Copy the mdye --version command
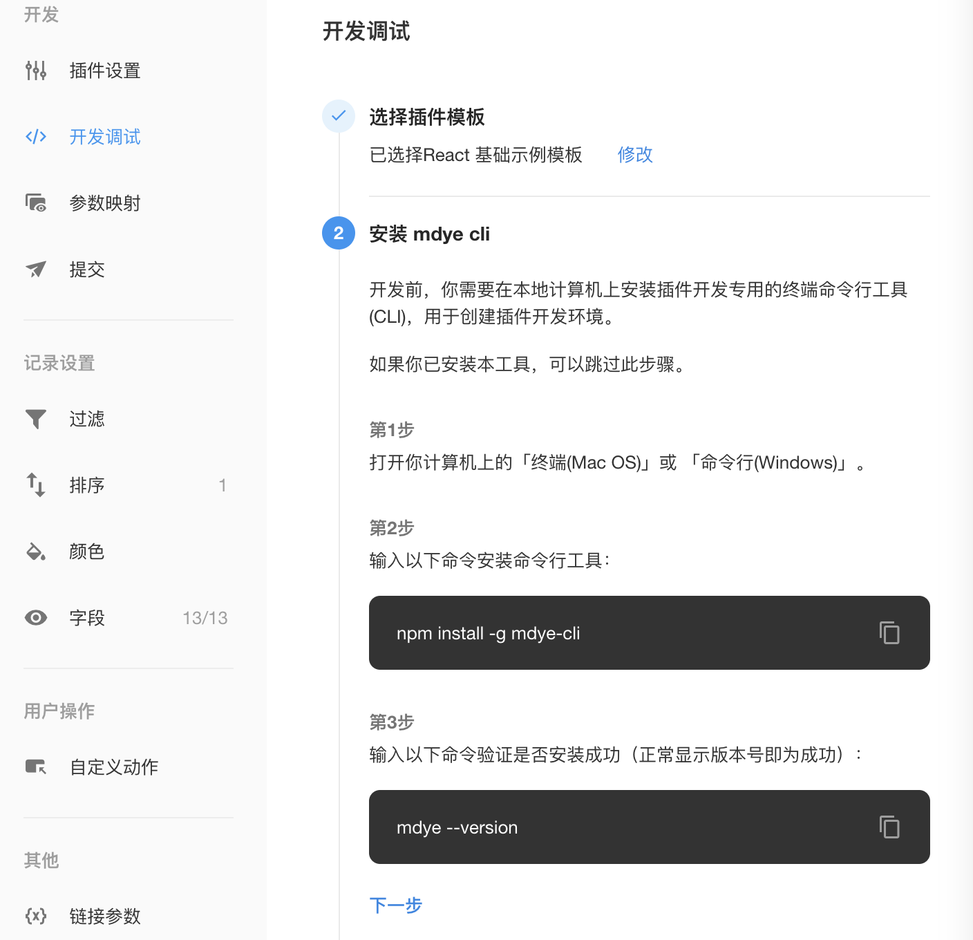The height and width of the screenshot is (940, 973). 889,827
